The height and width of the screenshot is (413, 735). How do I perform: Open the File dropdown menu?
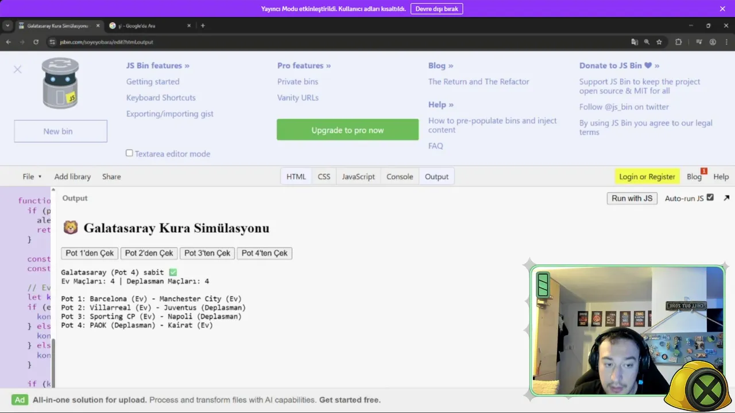tap(32, 177)
